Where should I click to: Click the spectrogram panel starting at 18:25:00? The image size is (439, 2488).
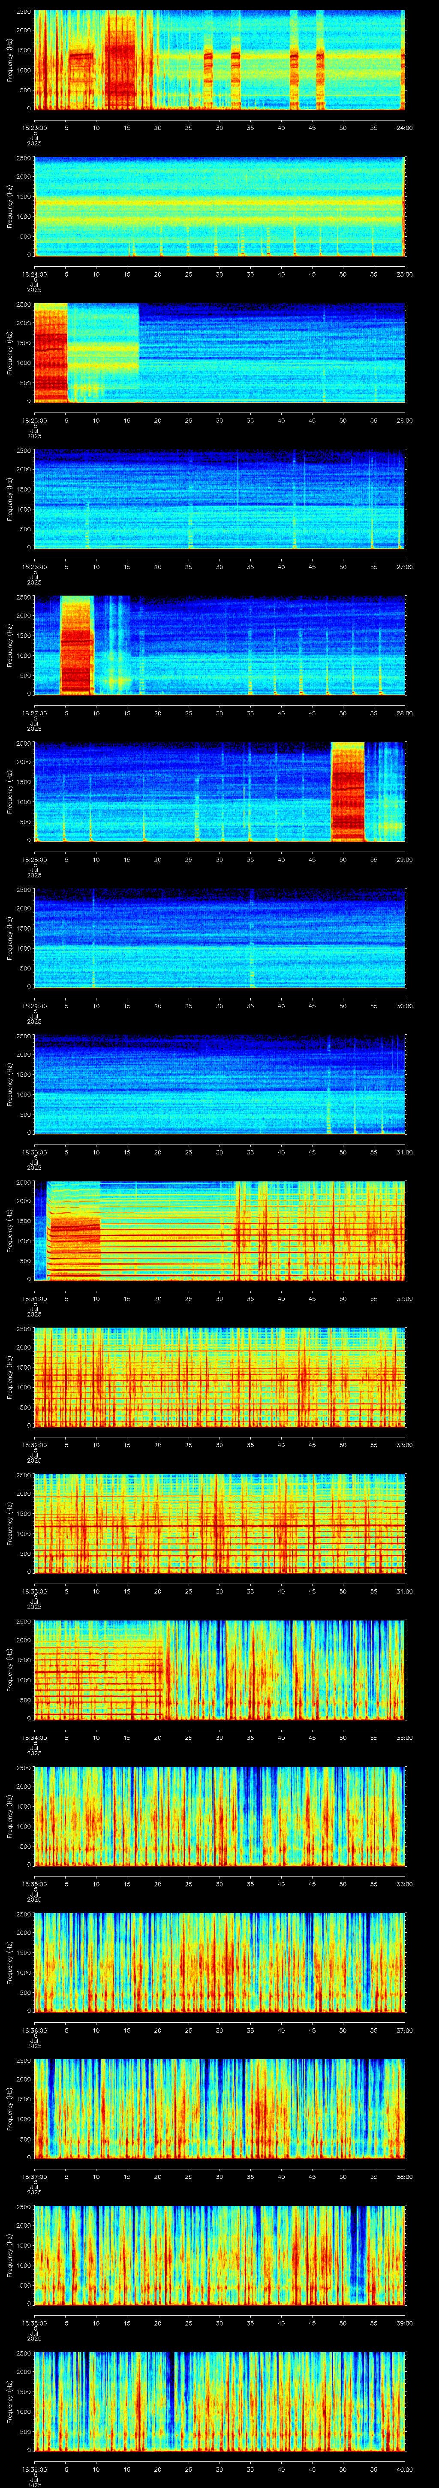coord(219,352)
